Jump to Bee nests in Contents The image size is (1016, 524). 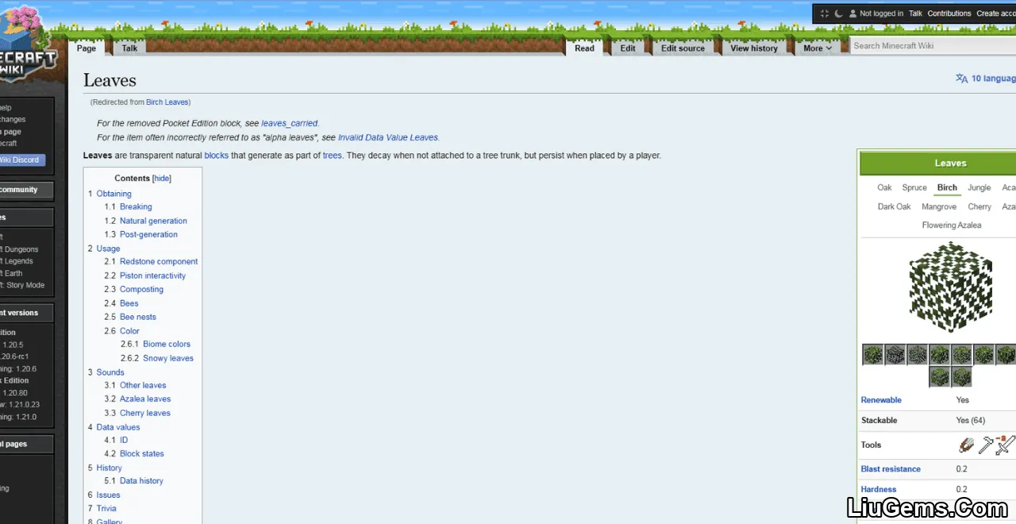click(x=138, y=318)
